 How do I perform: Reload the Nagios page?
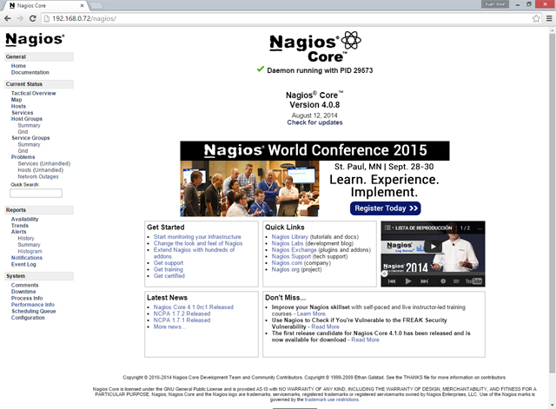(x=33, y=18)
